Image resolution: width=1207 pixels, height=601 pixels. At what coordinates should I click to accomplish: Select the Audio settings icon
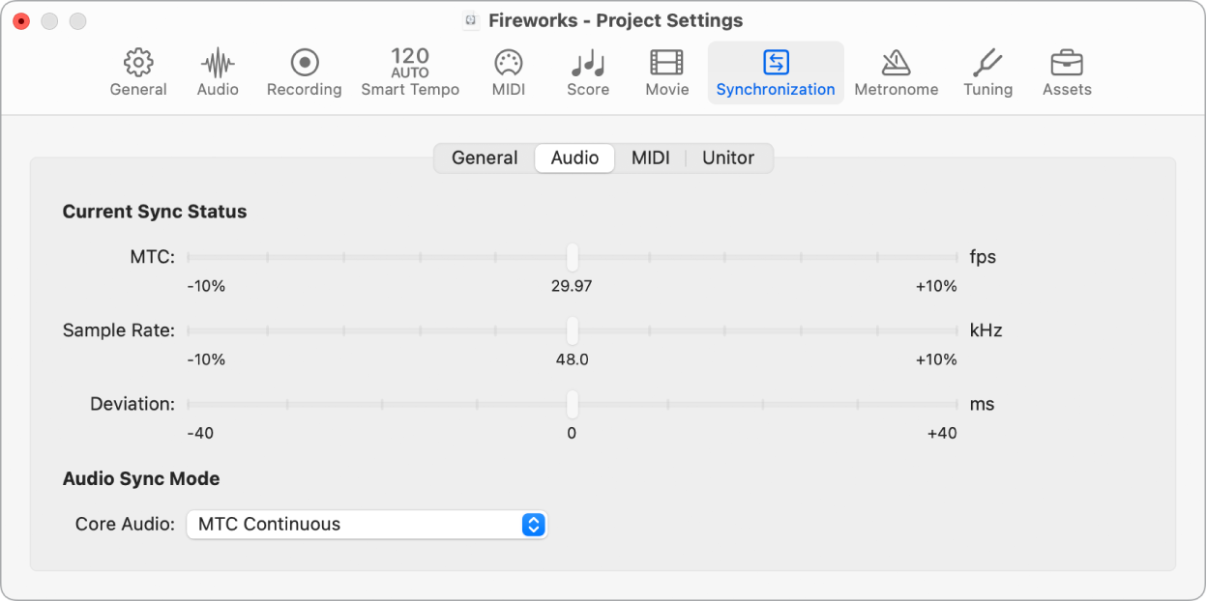pyautogui.click(x=217, y=72)
